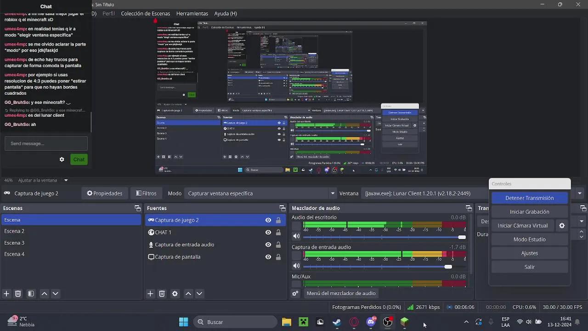Viewport: 588px width, 331px height.
Task: Open the Perfil menu
Action: [108, 13]
